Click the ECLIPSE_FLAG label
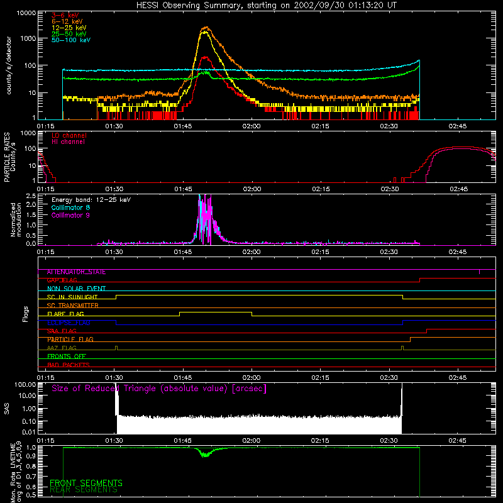 (69, 323)
